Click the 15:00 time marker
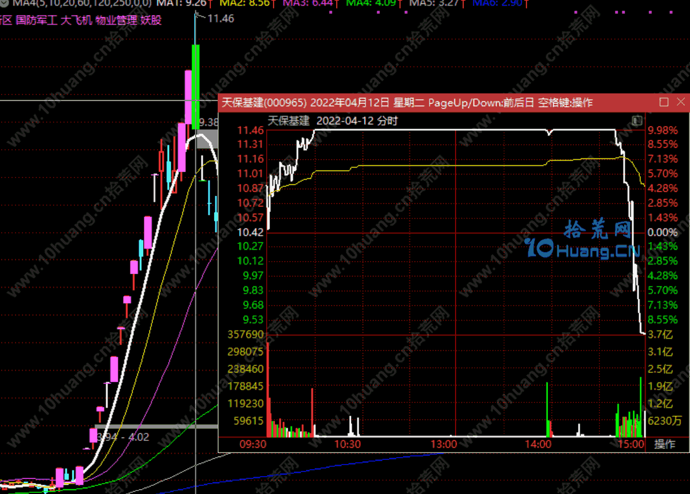 click(x=631, y=444)
